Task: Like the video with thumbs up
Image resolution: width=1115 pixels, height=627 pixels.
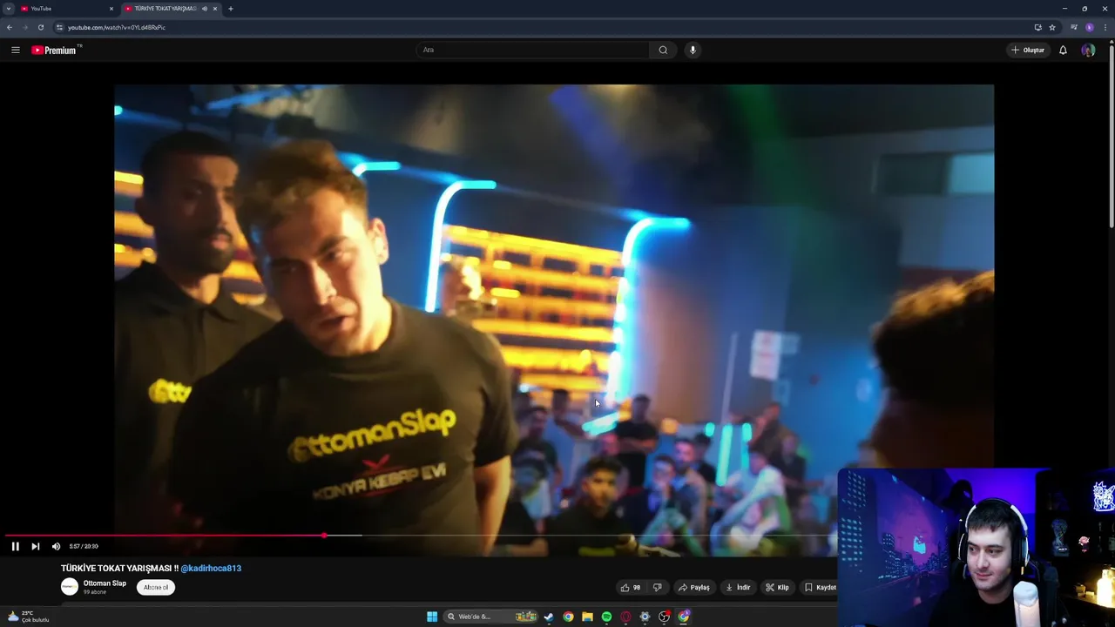Action: (625, 588)
